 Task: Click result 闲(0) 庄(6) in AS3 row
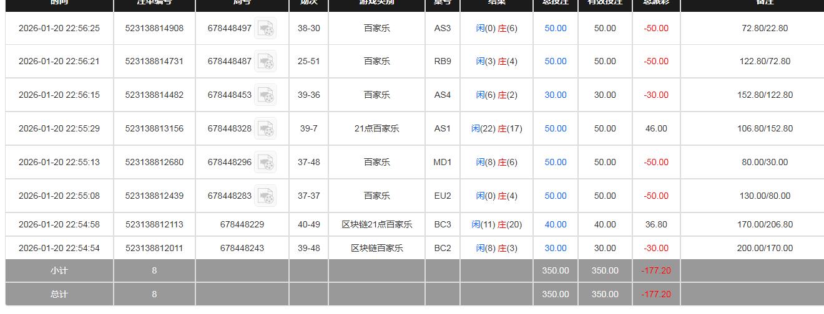point(497,28)
